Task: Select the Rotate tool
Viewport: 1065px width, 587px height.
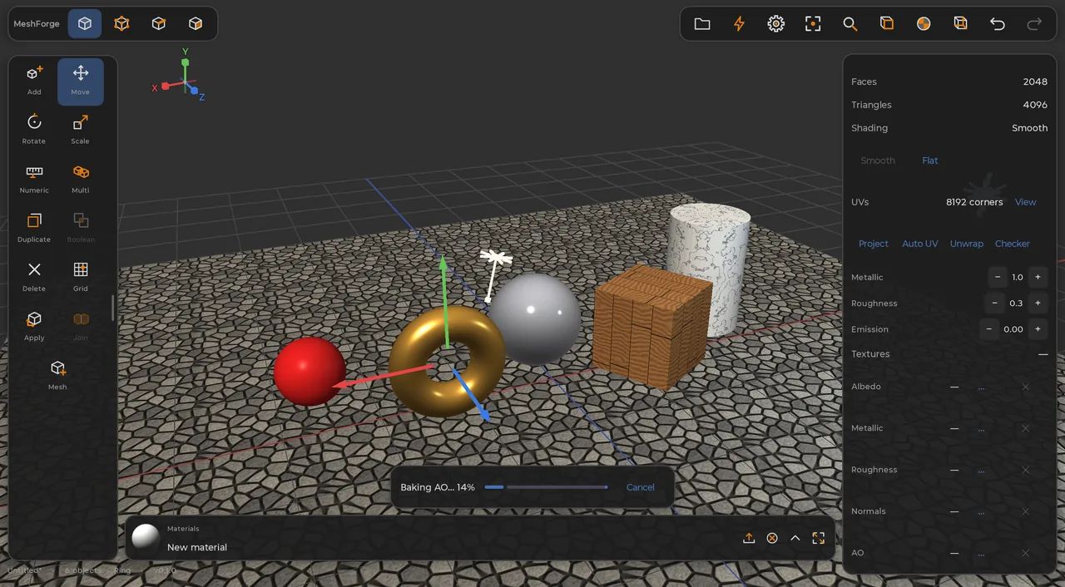Action: pyautogui.click(x=34, y=131)
